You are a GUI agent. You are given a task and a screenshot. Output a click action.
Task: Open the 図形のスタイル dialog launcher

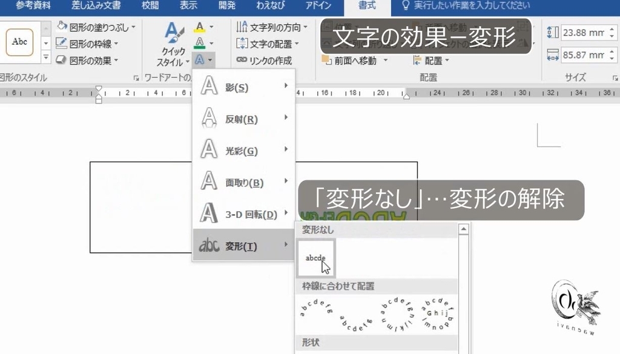point(136,78)
